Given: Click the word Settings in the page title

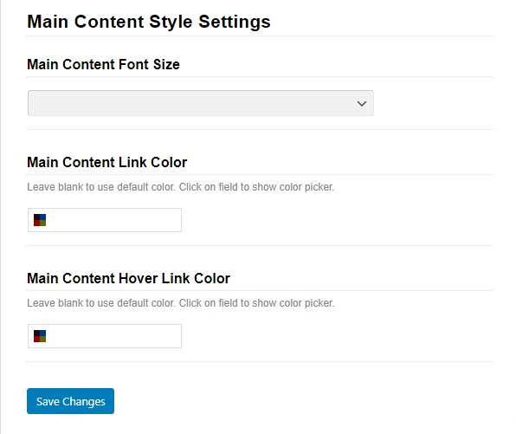Looking at the screenshot, I should tap(235, 22).
